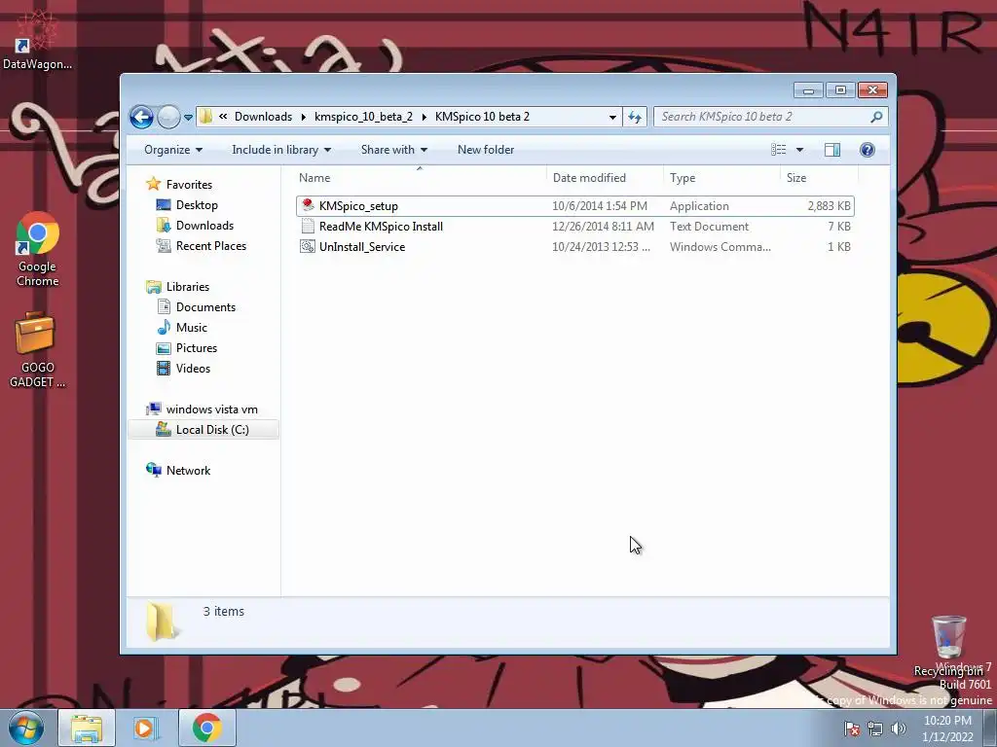Click the Forward navigation arrow in Explorer
The height and width of the screenshot is (747, 997).
168,117
